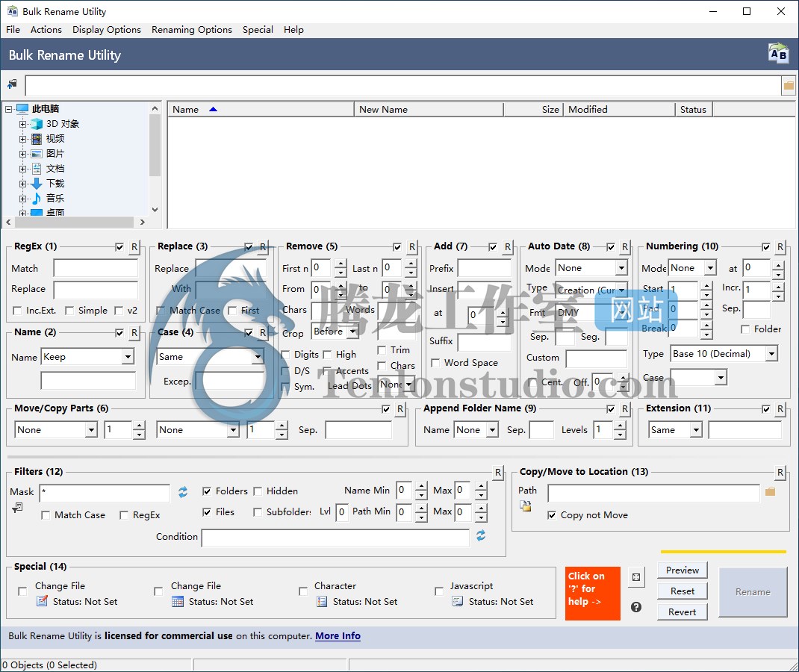Click the Reset button
This screenshot has width=799, height=672.
(x=683, y=591)
